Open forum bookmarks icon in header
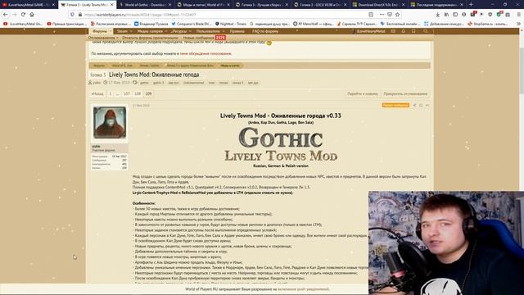This screenshot has height=295, width=524. click(x=413, y=31)
